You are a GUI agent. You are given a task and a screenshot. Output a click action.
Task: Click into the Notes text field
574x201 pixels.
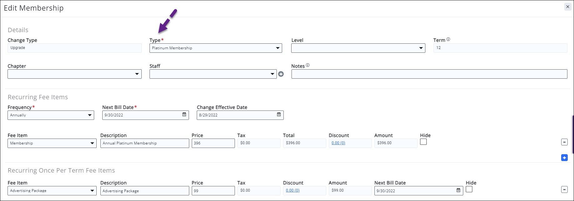(429, 74)
